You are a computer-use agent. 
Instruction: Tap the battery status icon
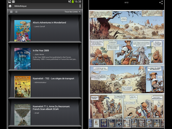pyautogui.click(x=73, y=1)
